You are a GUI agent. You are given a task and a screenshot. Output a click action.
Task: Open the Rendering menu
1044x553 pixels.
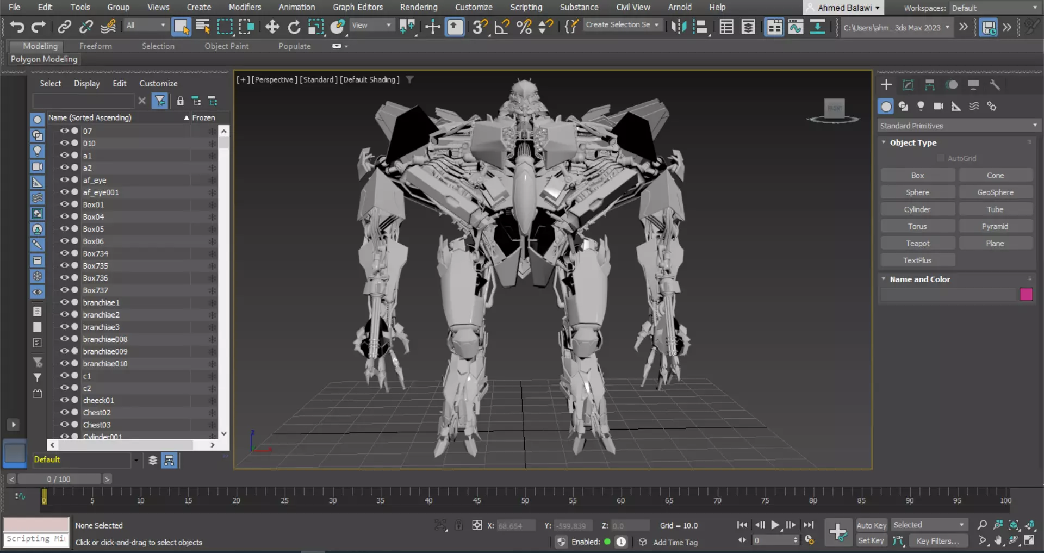(x=419, y=7)
